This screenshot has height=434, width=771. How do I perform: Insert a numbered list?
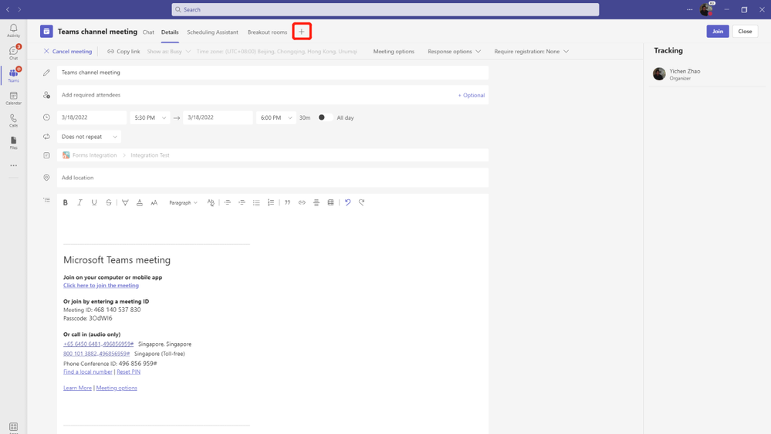270,202
